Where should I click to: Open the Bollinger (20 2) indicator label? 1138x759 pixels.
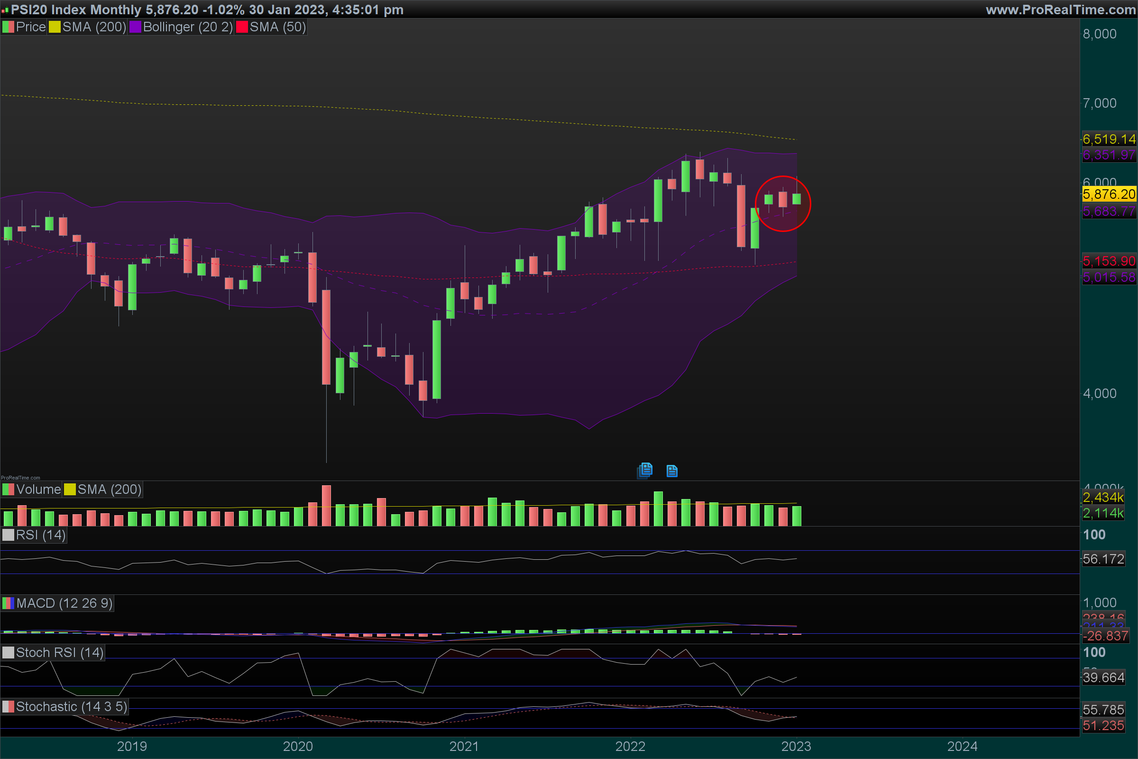click(188, 27)
